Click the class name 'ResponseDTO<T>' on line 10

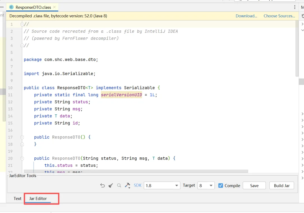point(75,88)
